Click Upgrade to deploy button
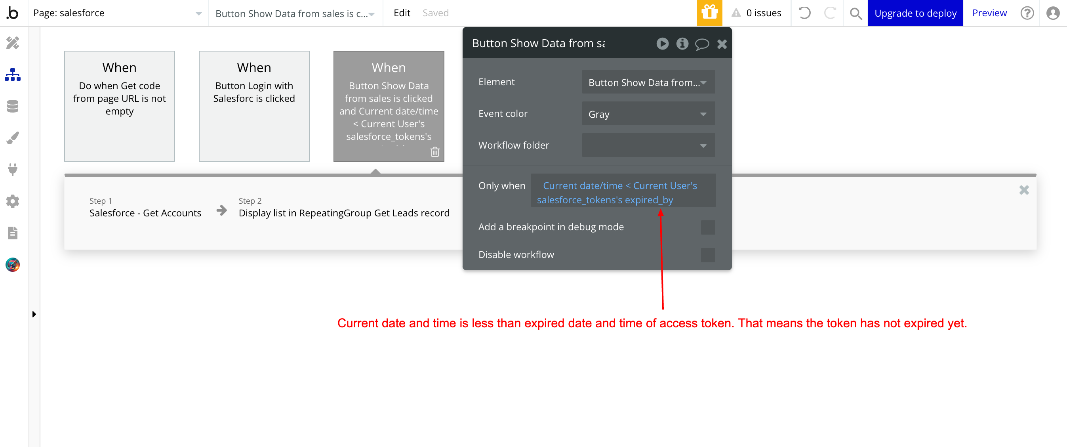Viewport: 1067px width, 447px height. click(x=915, y=13)
